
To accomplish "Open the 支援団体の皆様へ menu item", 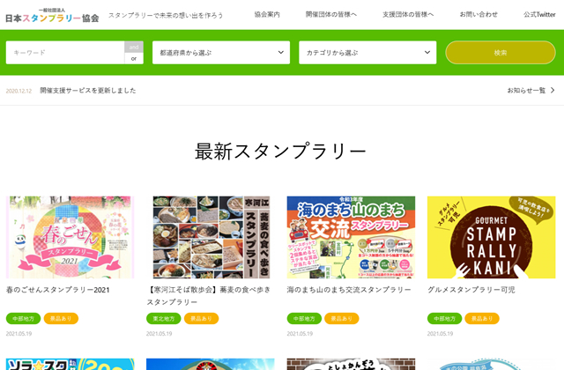I will point(408,14).
